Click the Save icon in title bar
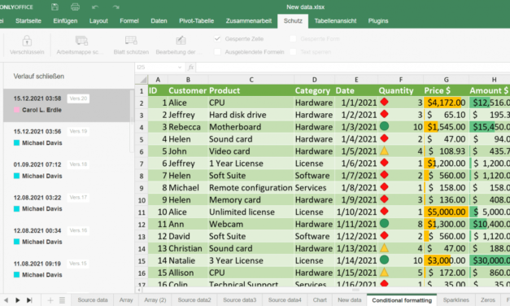 (x=54, y=7)
